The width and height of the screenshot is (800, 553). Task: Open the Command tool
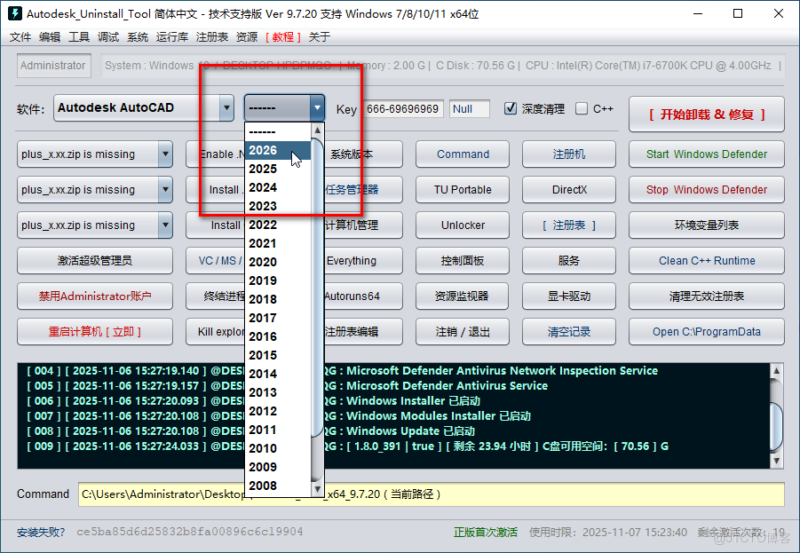(462, 154)
